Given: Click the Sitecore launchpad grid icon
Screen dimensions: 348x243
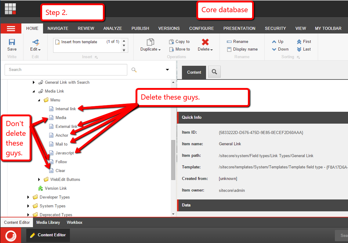Looking at the screenshot, I should (x=10, y=9).
